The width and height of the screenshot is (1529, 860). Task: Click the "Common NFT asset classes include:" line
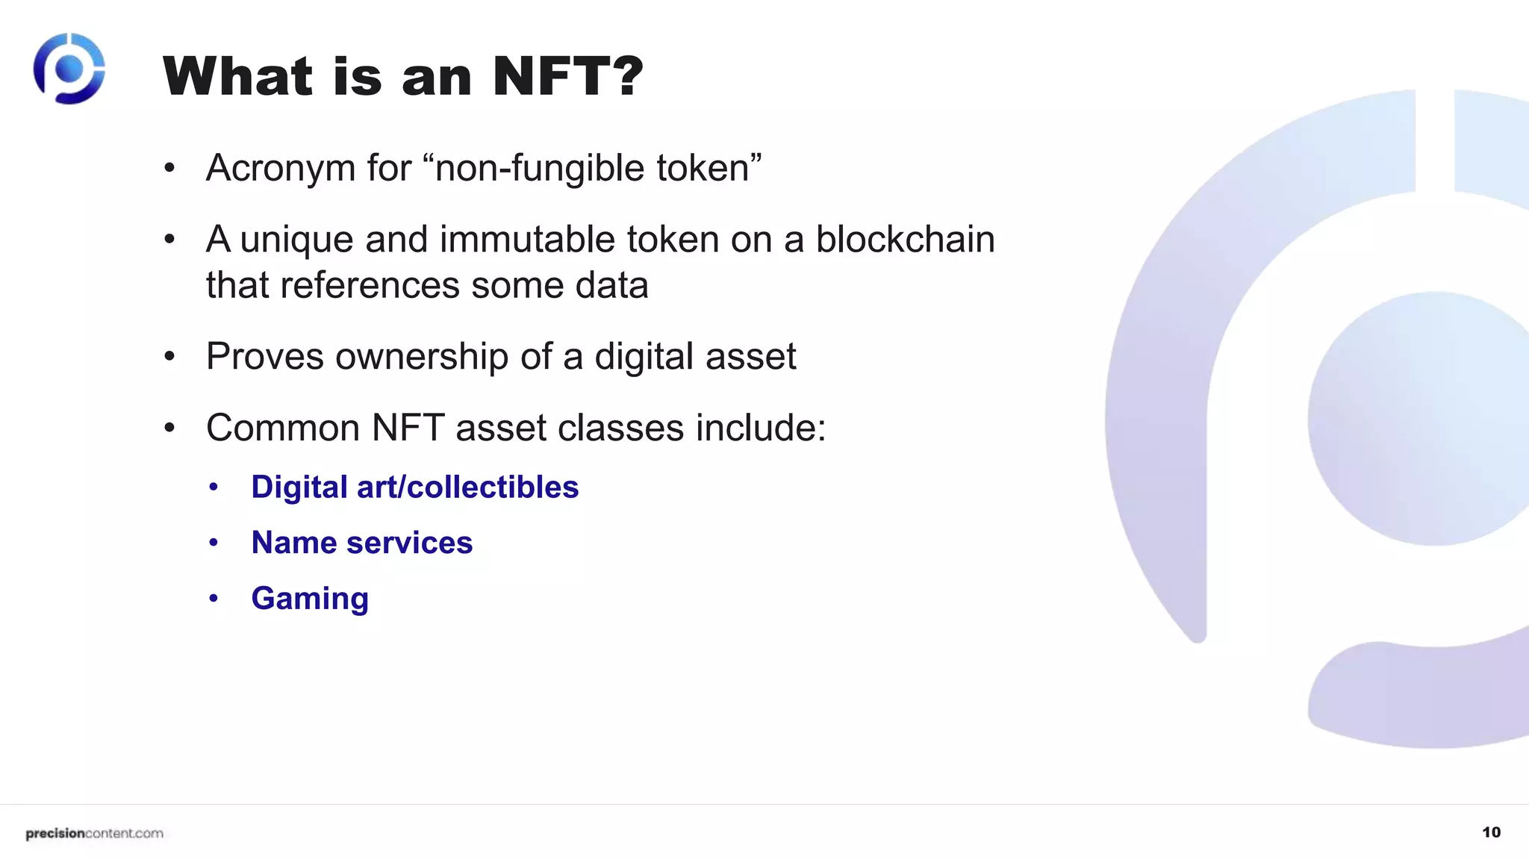[516, 428]
